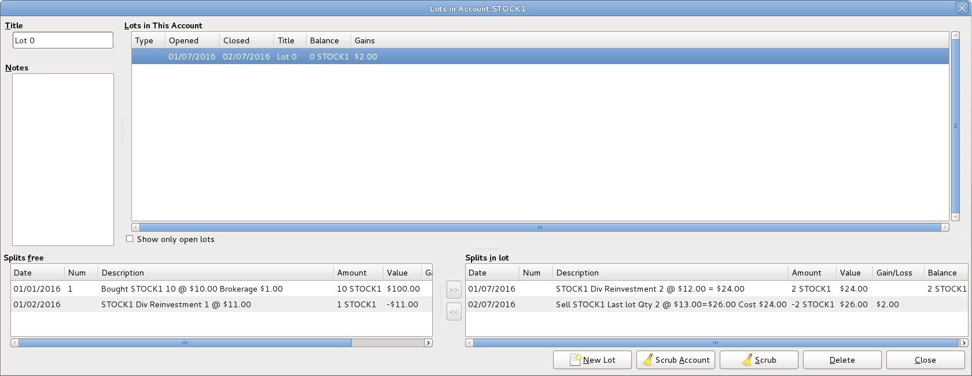Click the Title input field

pyautogui.click(x=63, y=40)
